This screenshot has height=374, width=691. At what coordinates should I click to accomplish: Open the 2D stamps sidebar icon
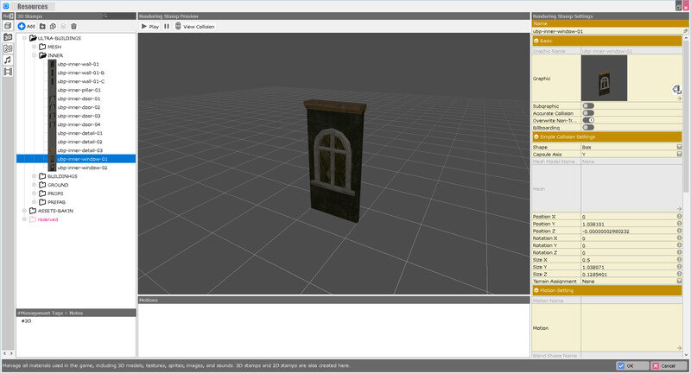click(x=8, y=48)
